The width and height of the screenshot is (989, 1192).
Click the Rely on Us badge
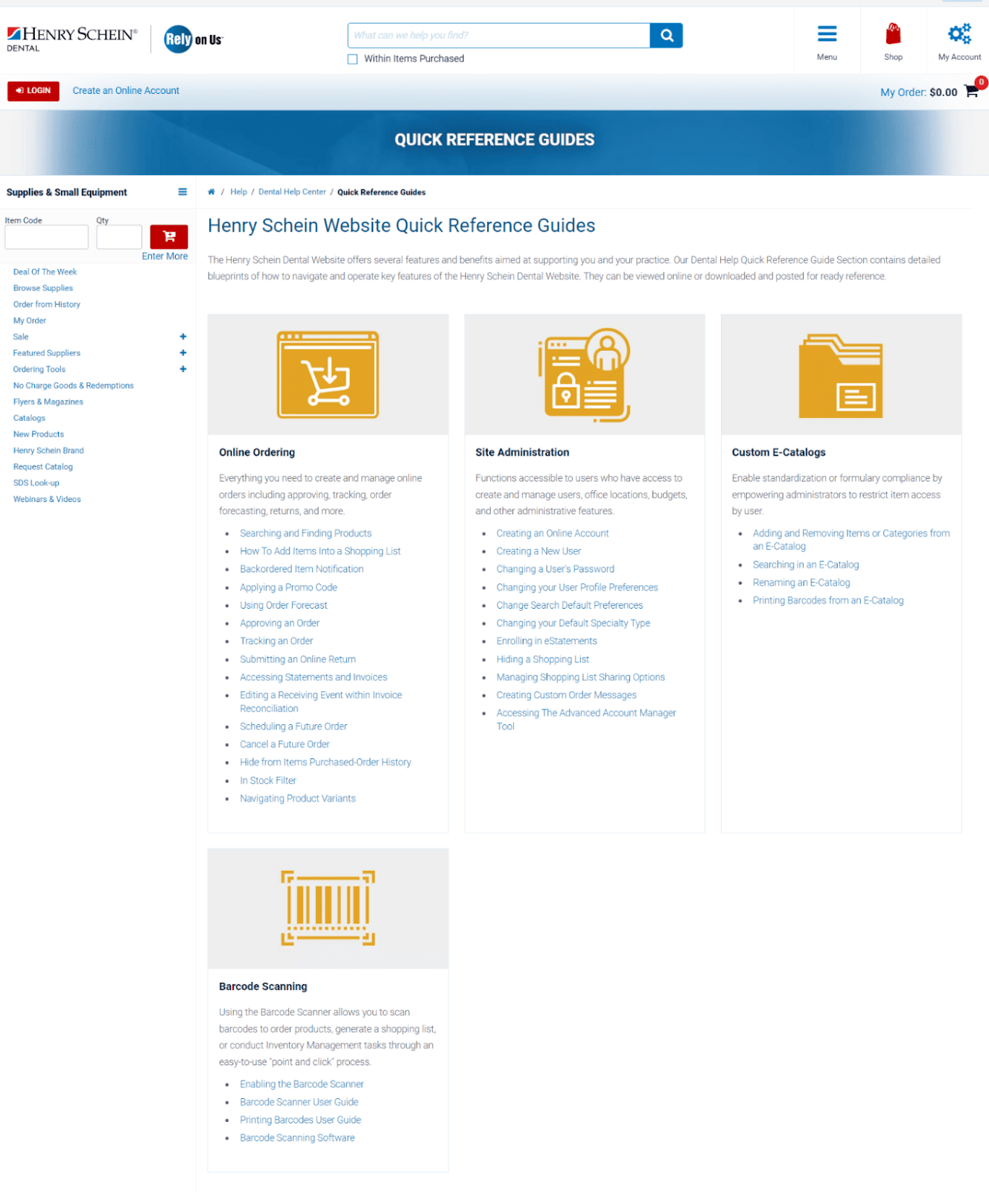coord(194,39)
